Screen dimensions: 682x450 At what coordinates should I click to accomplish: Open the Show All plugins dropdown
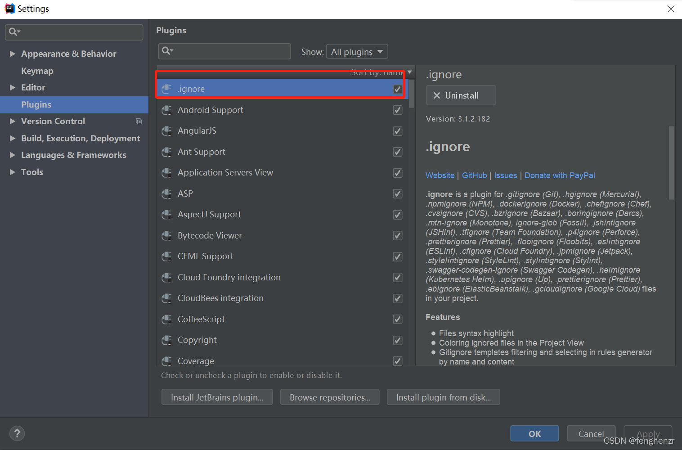click(x=357, y=52)
